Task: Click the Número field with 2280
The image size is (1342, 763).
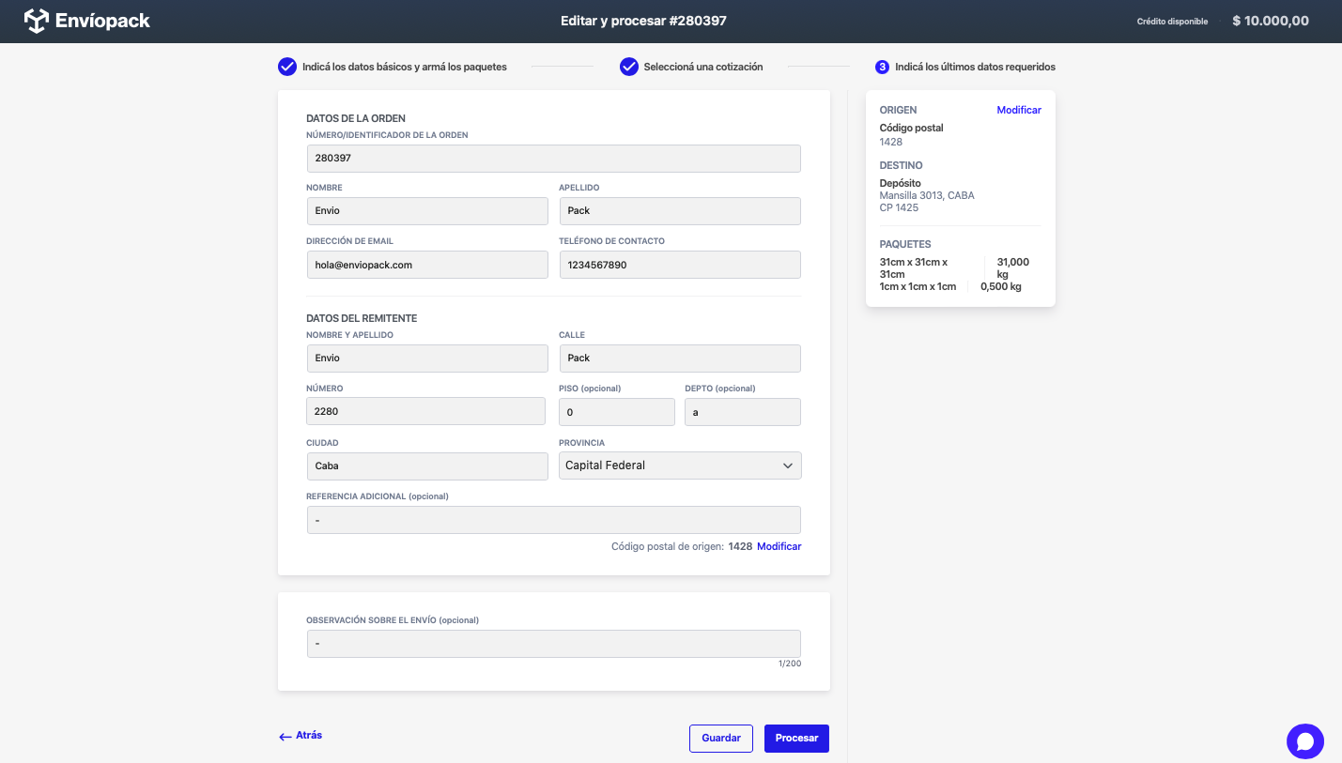Action: 426,412
